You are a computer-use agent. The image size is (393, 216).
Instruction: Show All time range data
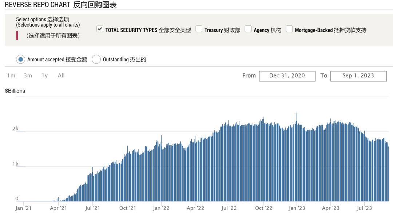[61, 75]
